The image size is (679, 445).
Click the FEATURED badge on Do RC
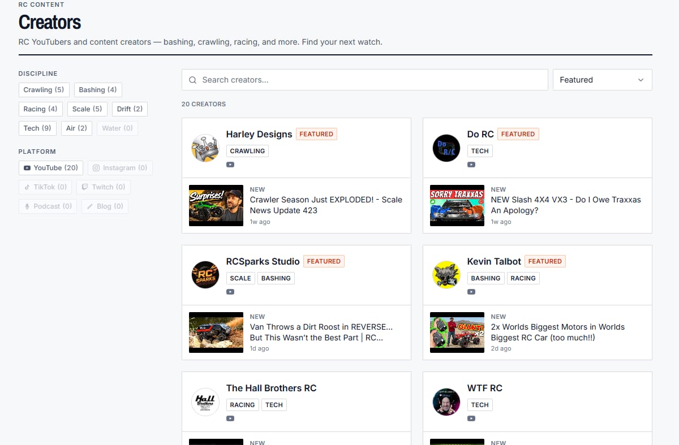coord(518,134)
